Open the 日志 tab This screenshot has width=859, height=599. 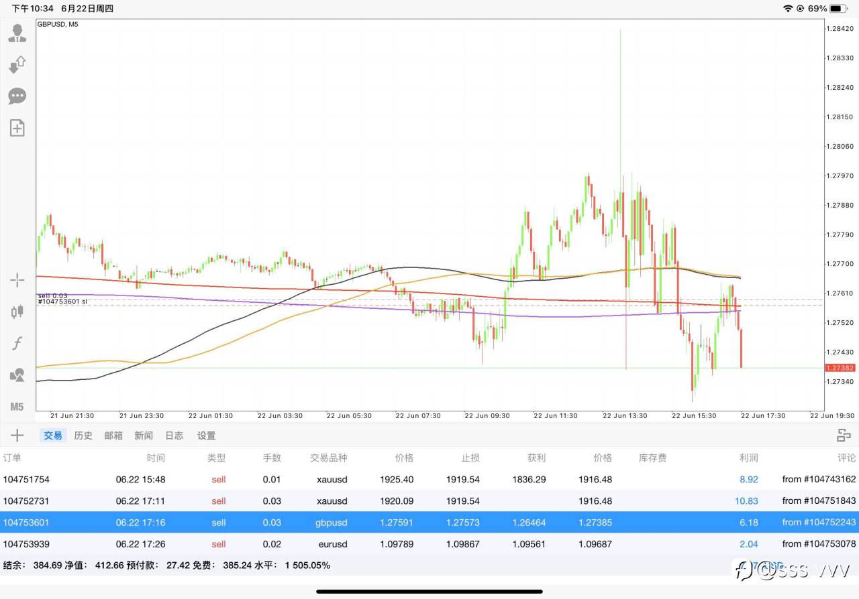(174, 436)
